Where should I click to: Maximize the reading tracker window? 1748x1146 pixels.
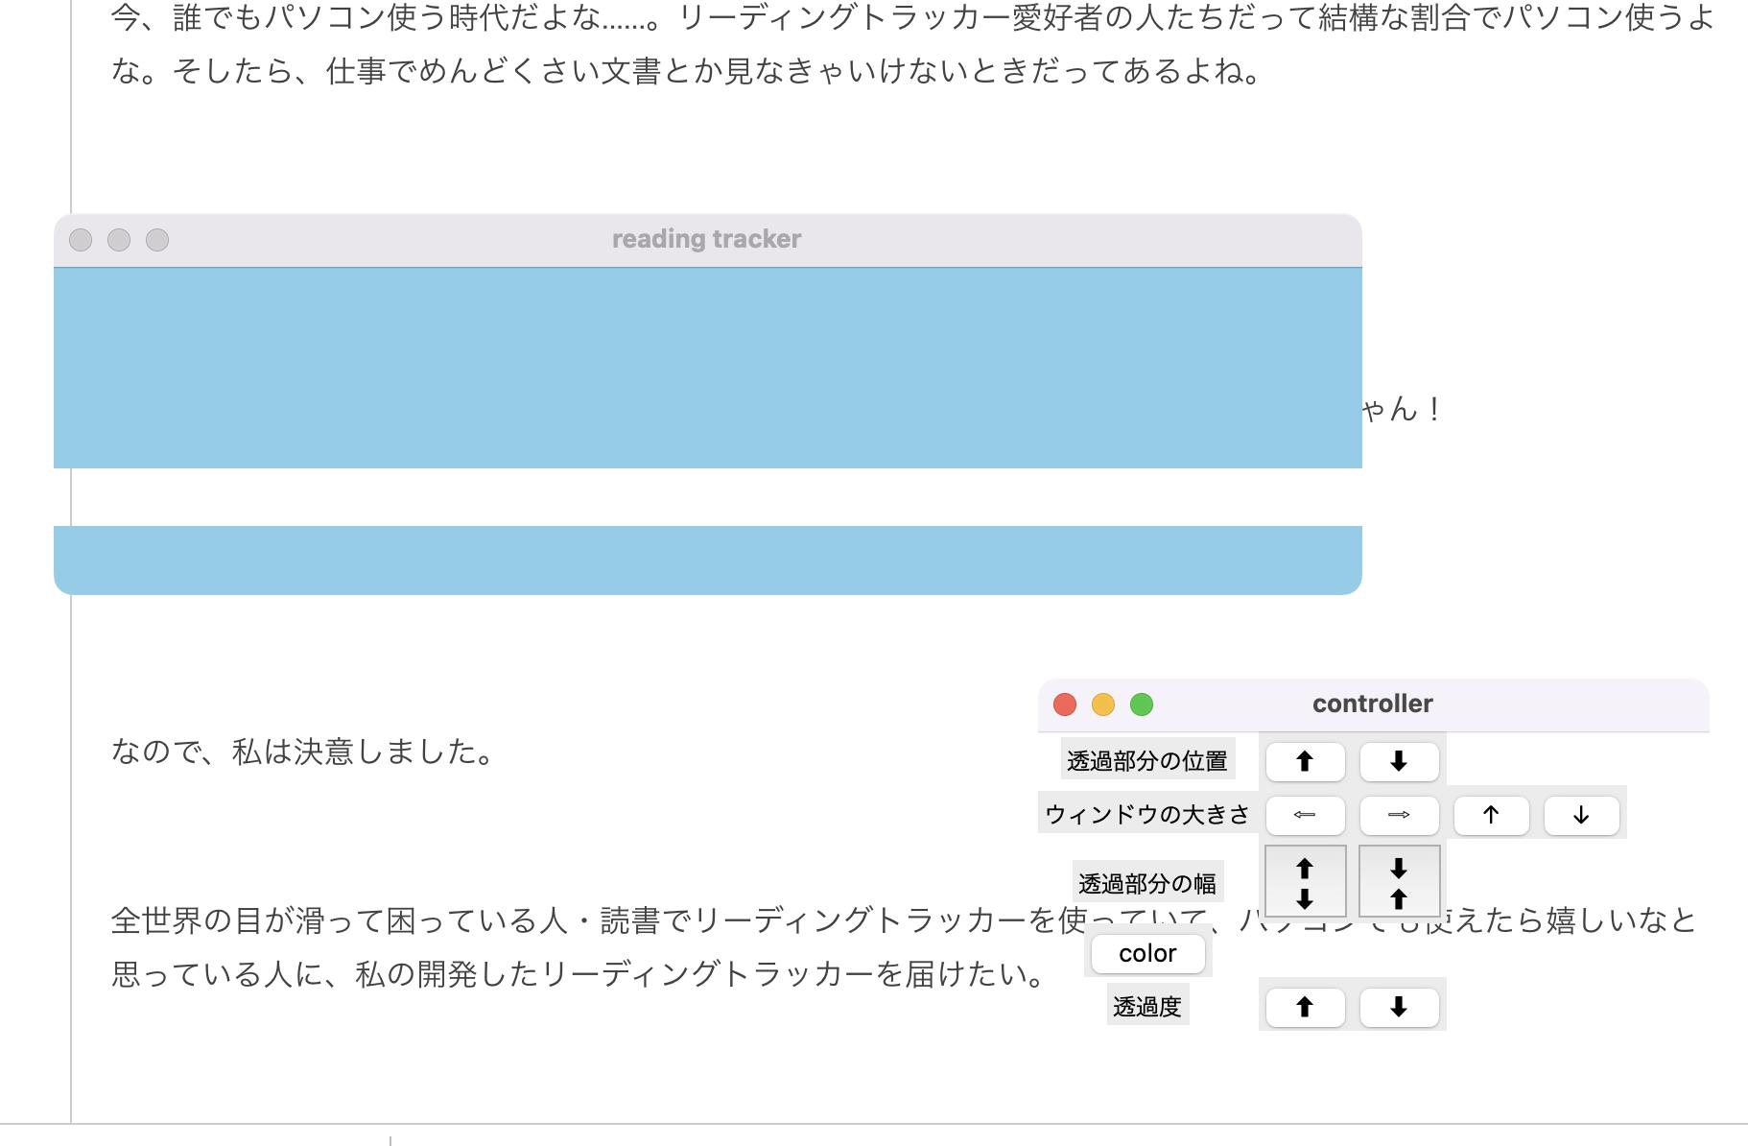[157, 240]
